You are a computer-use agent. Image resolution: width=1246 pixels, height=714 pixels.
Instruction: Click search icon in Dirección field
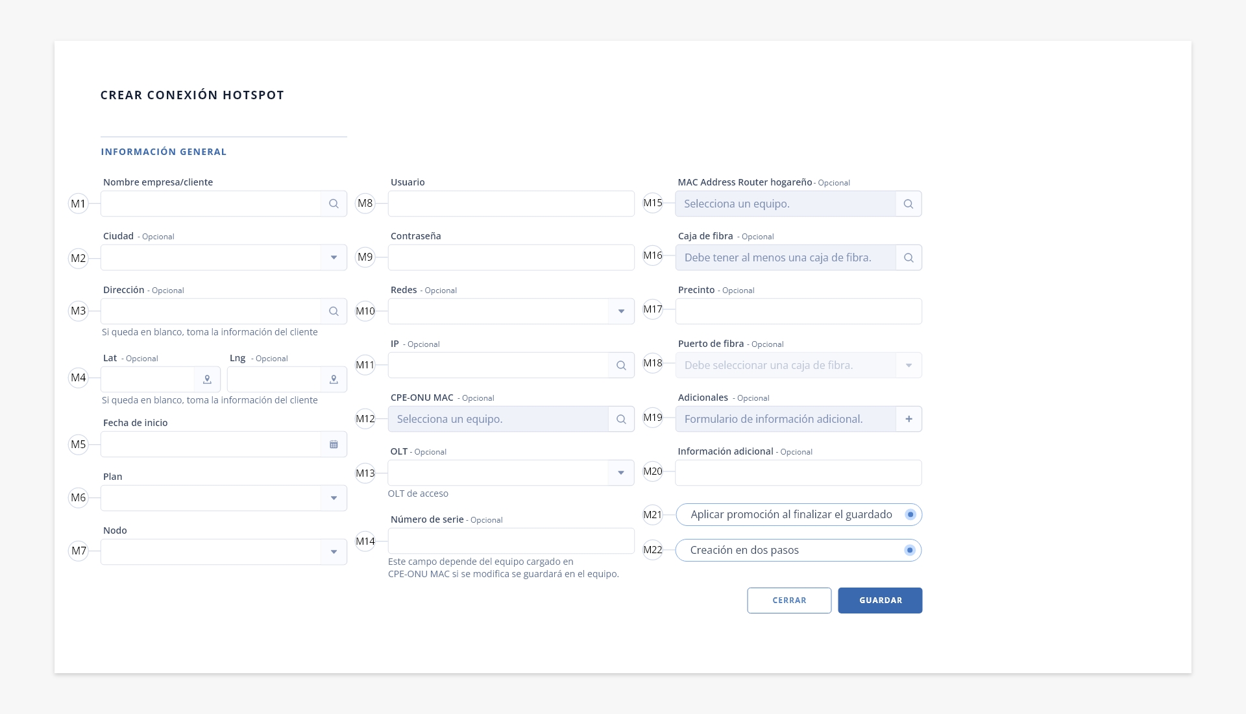point(334,311)
